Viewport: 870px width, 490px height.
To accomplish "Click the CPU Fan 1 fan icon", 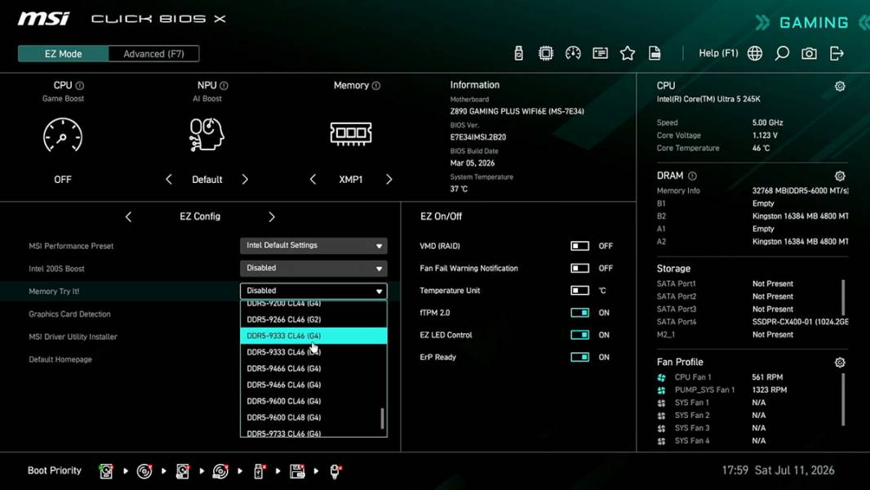I will [661, 377].
